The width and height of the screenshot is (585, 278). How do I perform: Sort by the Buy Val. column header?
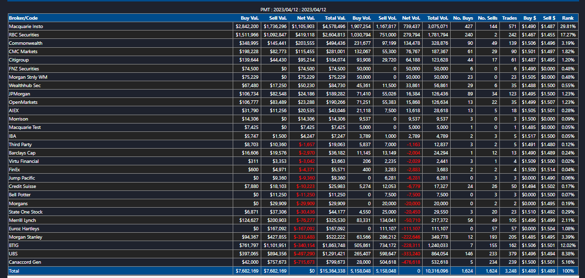point(249,18)
